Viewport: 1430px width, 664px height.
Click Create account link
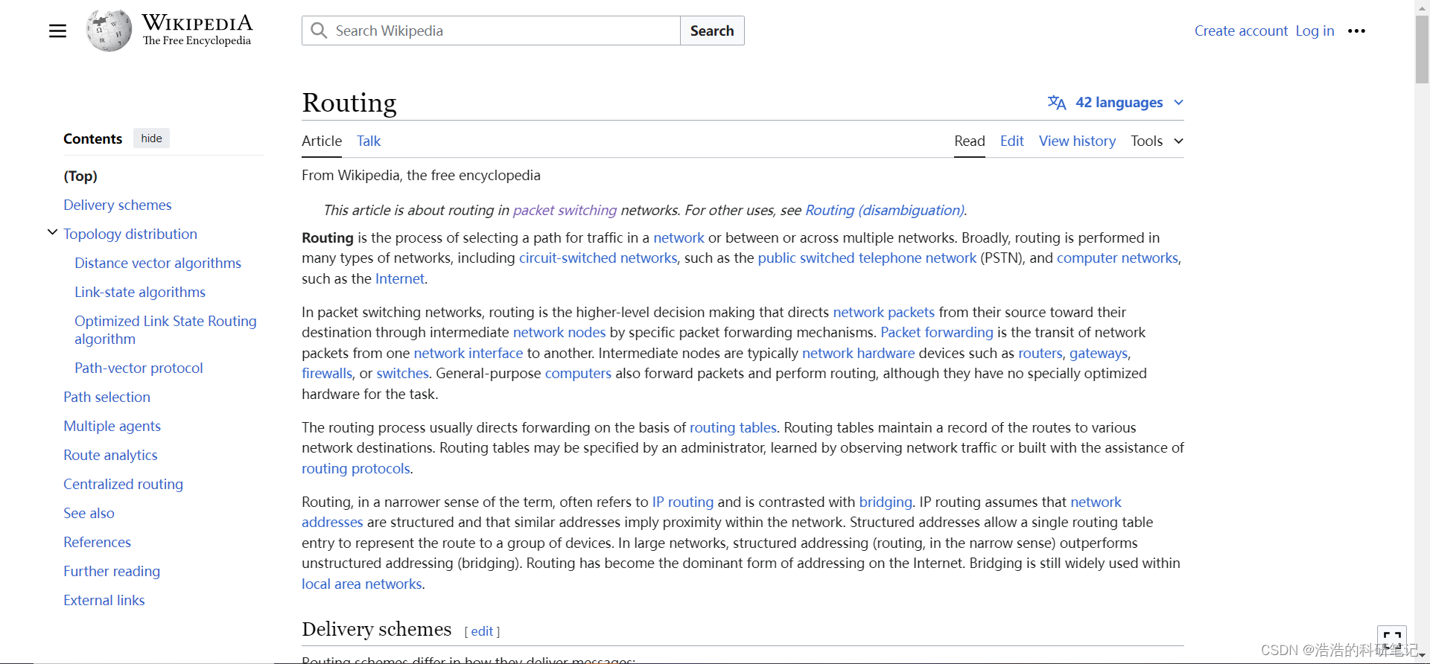pyautogui.click(x=1241, y=31)
